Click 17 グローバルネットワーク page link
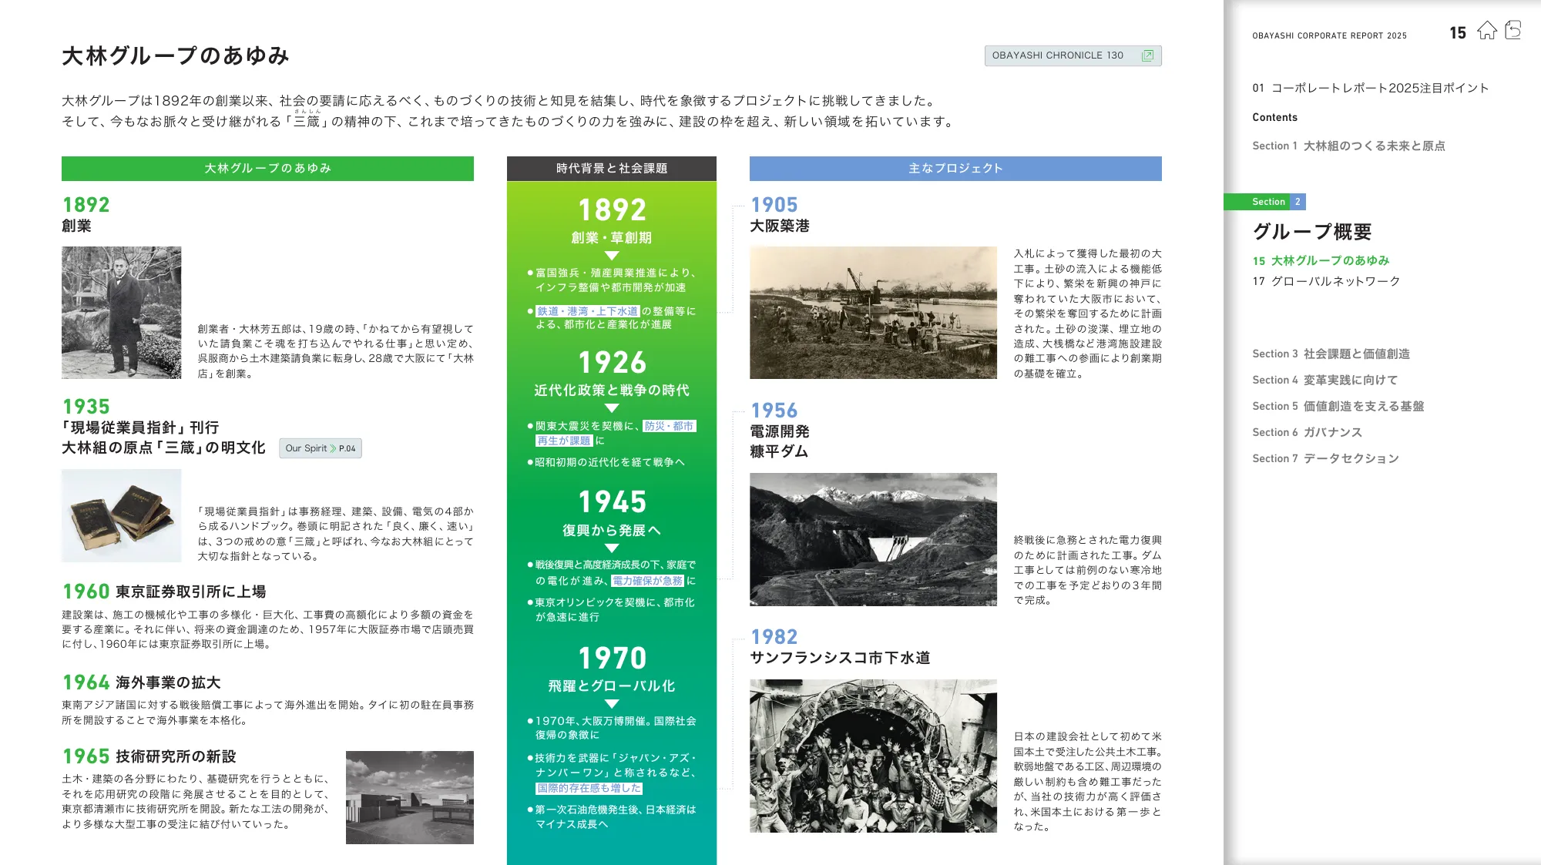1541x865 pixels. coord(1326,281)
